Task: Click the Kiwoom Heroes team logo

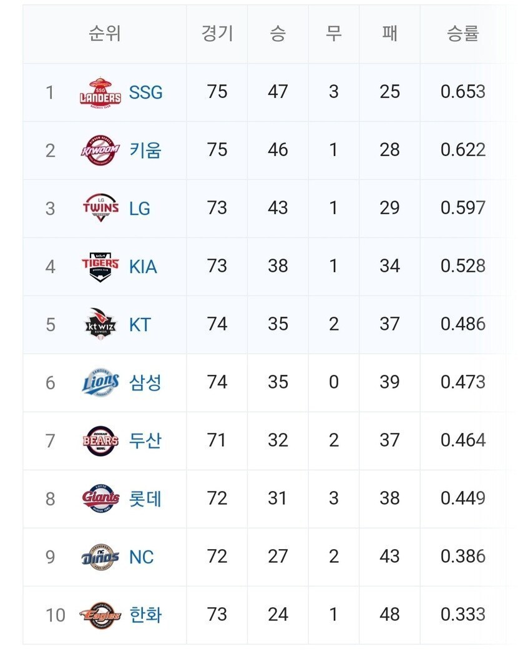Action: coord(100,151)
